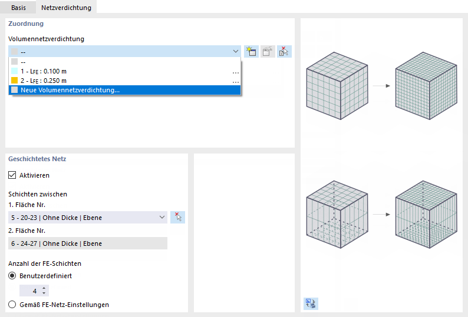Select the Benutzerdefiniert radio button
This screenshot has width=468, height=317.
click(x=12, y=276)
